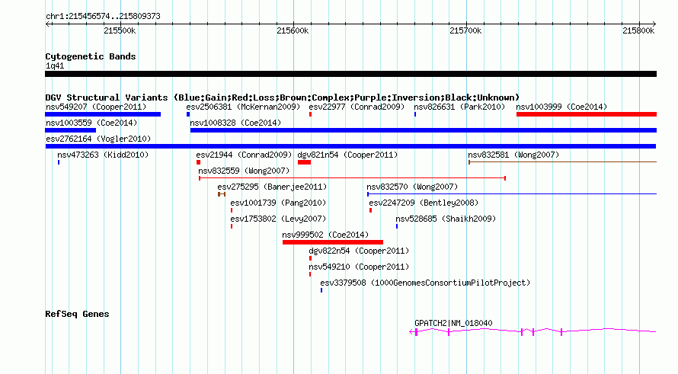Click the blue nsv1003559 gain bar
This screenshot has height=374, width=678.
pos(71,130)
